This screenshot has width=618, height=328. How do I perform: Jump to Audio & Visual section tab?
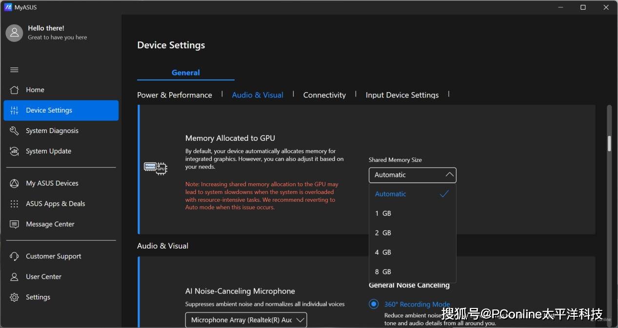point(258,95)
